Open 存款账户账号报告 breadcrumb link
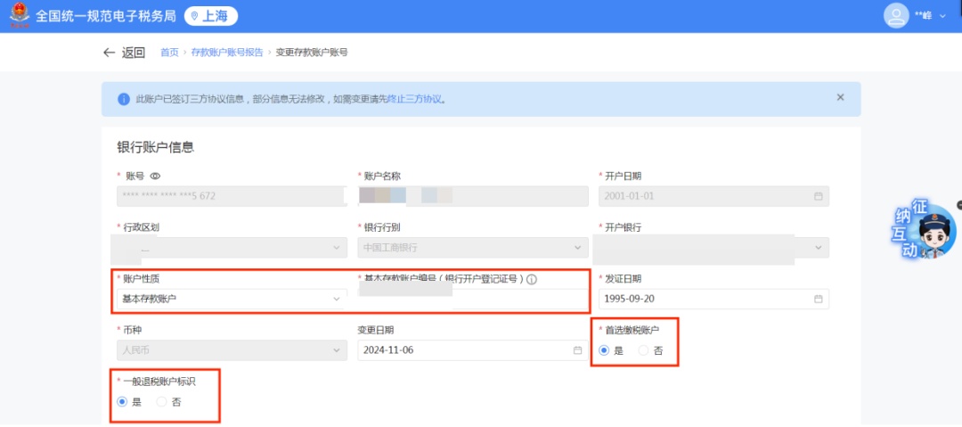 (x=227, y=53)
